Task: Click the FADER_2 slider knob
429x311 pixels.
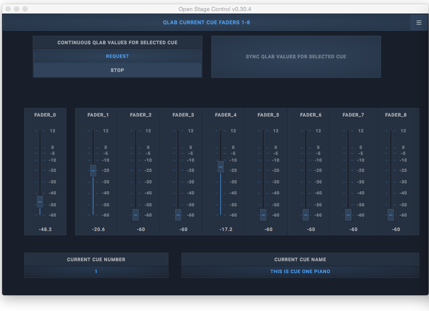Action: [x=136, y=215]
